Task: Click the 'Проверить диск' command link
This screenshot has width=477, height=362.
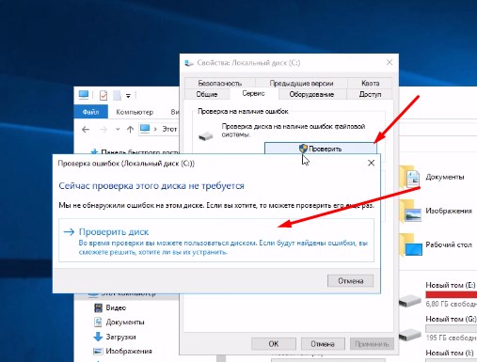Action: point(216,240)
